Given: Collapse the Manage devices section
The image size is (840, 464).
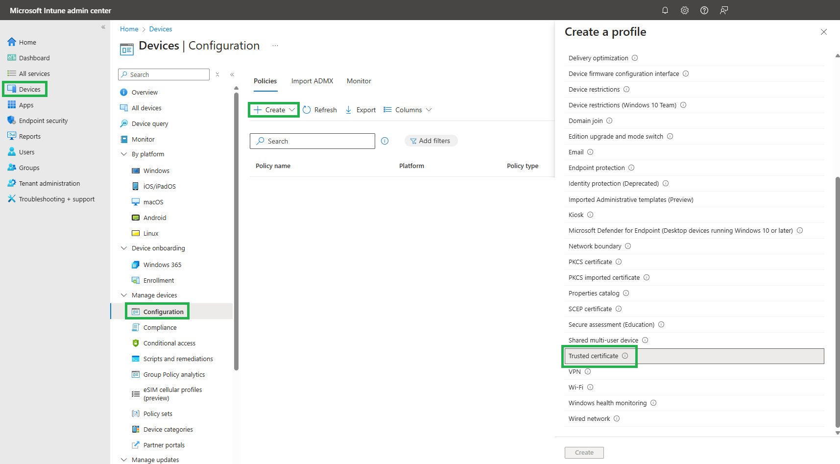Looking at the screenshot, I should point(124,295).
